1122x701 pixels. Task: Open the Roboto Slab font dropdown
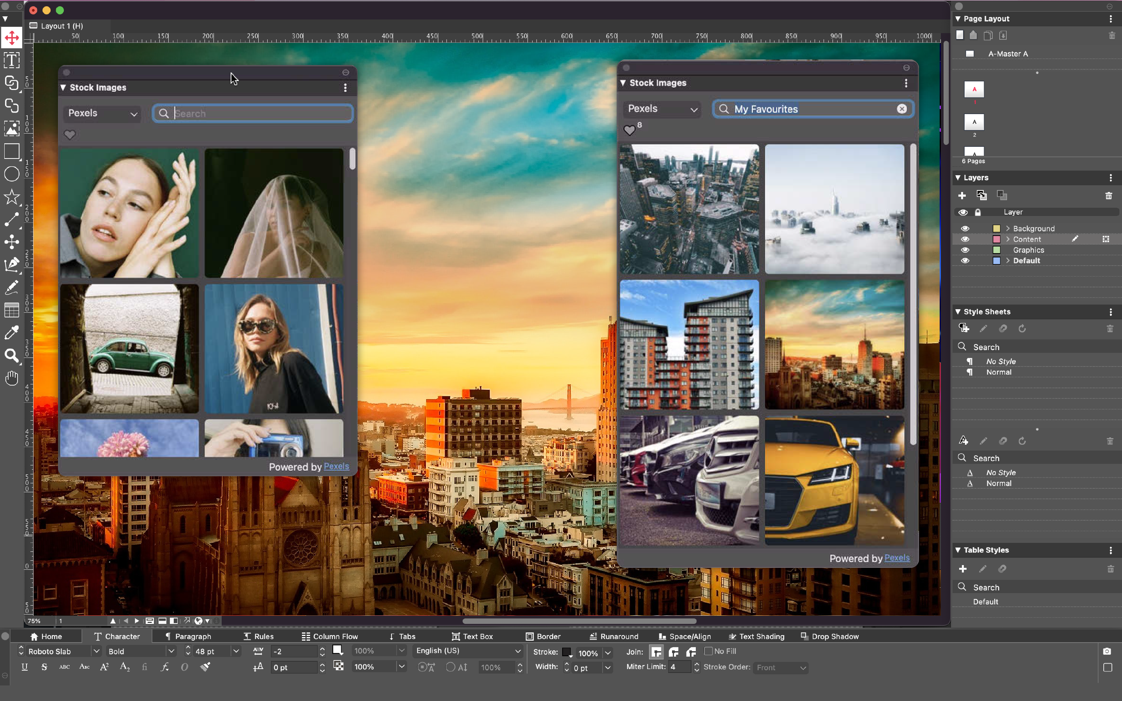pos(97,651)
